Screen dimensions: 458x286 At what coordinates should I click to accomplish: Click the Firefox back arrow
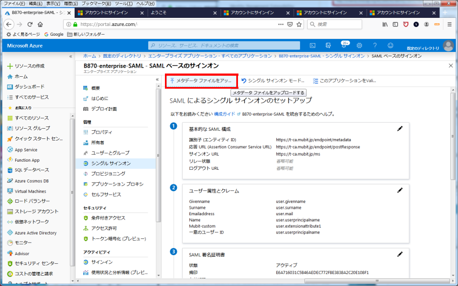pos(9,24)
